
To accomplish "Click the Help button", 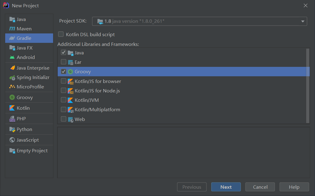I will click(x=294, y=187).
